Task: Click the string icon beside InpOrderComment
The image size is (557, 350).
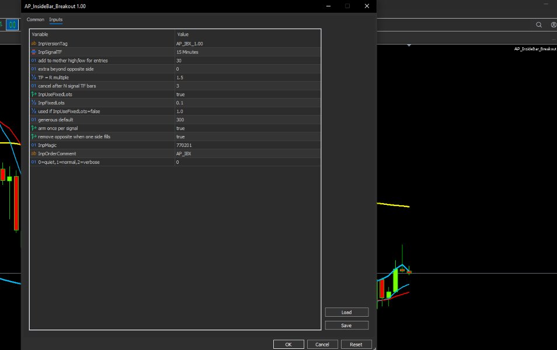Action: coord(34,153)
